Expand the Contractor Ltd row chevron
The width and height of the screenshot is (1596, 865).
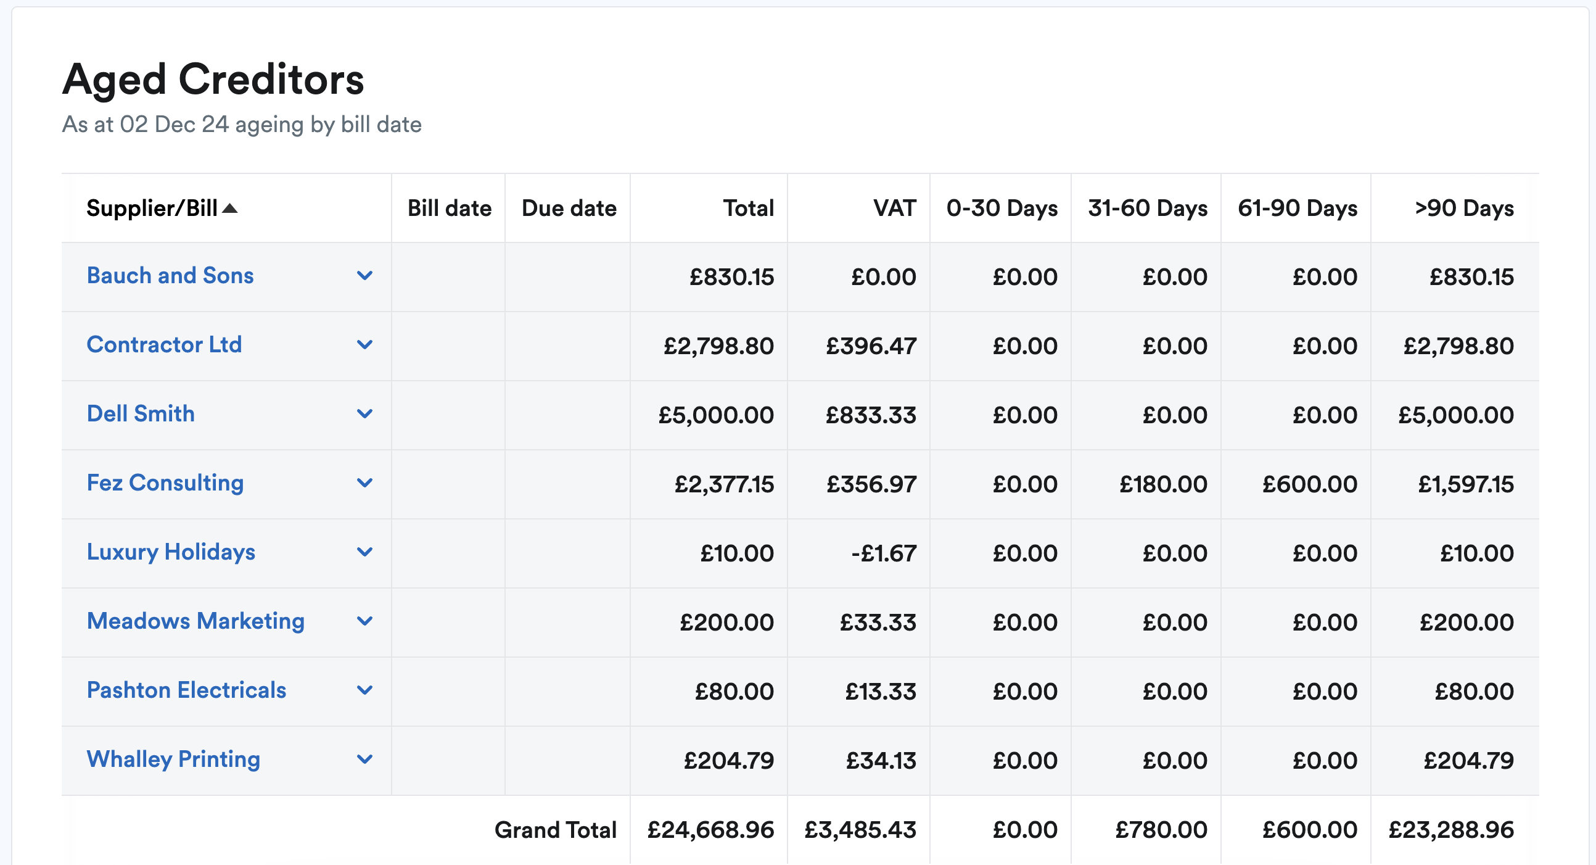point(365,345)
